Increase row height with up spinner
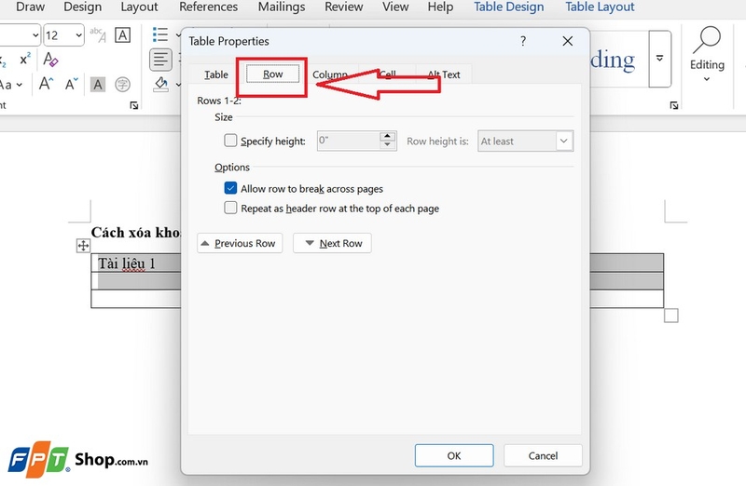 coord(388,136)
